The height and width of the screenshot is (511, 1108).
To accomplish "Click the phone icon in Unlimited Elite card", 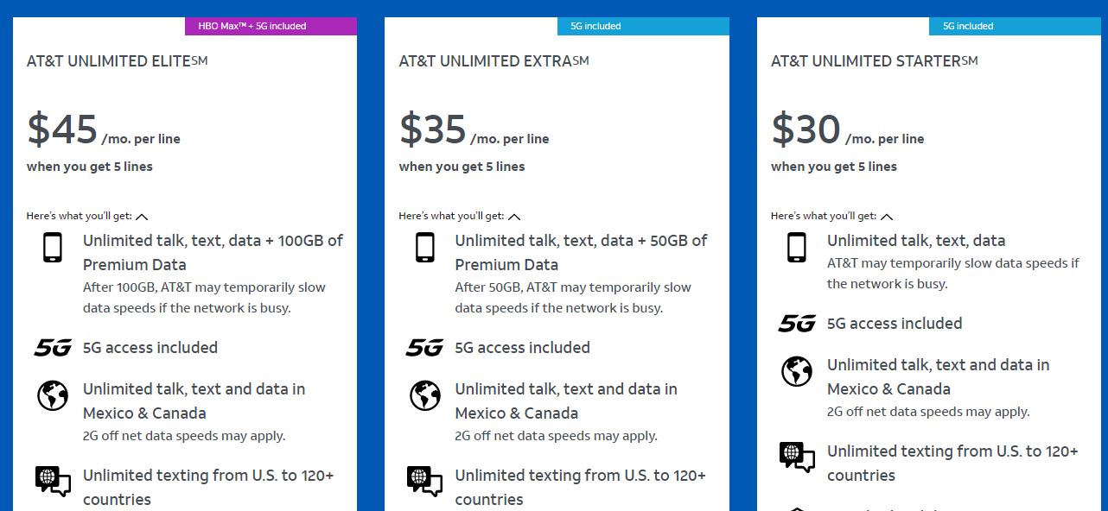I will [x=53, y=248].
